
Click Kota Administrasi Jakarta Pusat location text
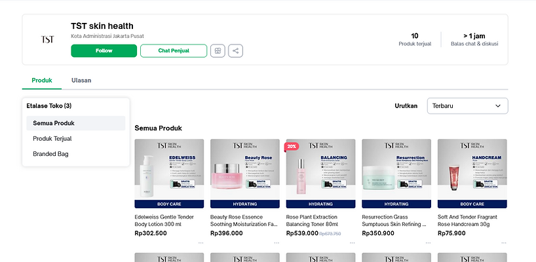107,36
